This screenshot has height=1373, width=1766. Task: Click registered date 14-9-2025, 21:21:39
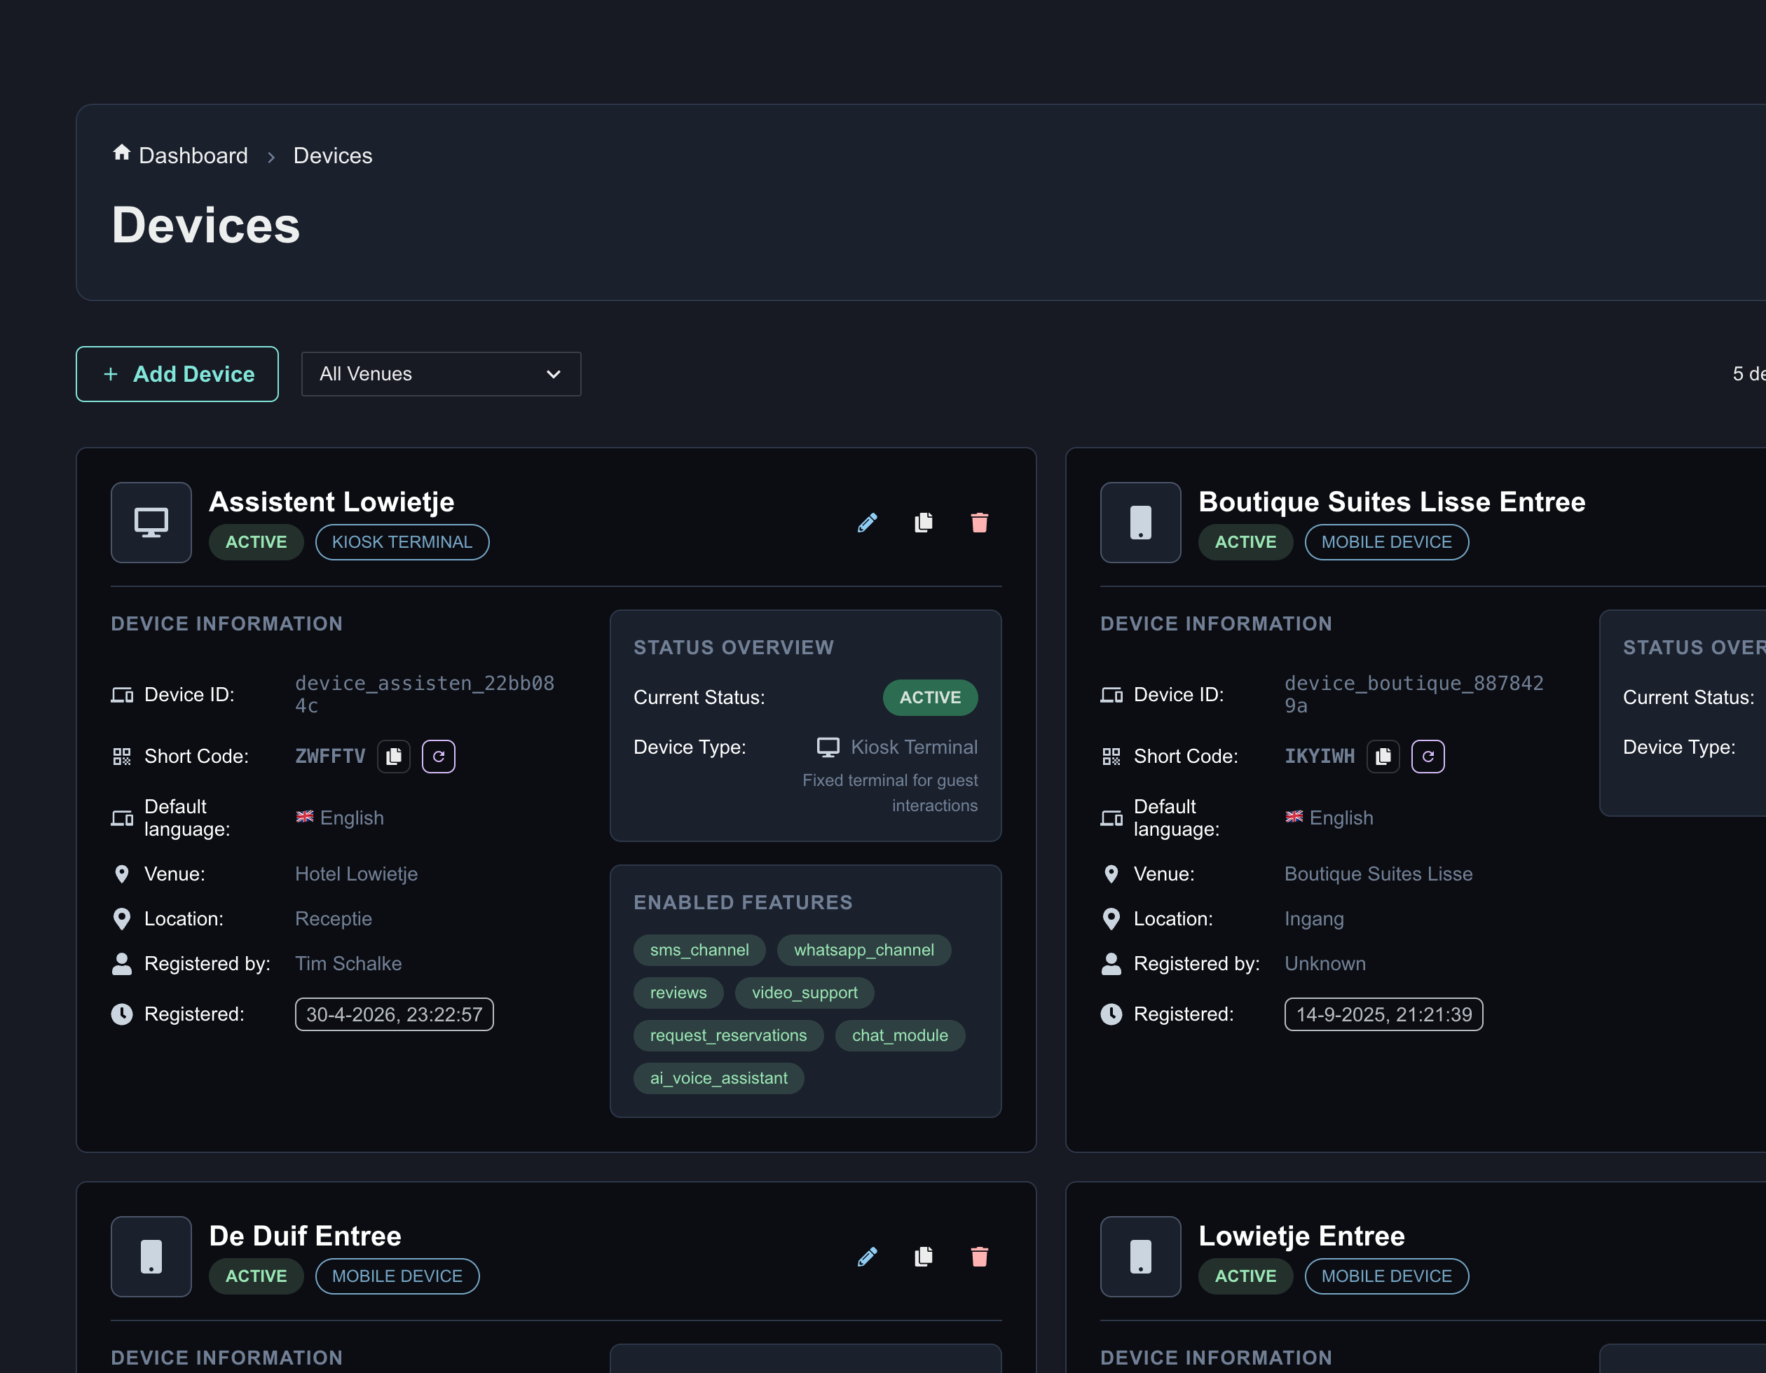[1383, 1014]
